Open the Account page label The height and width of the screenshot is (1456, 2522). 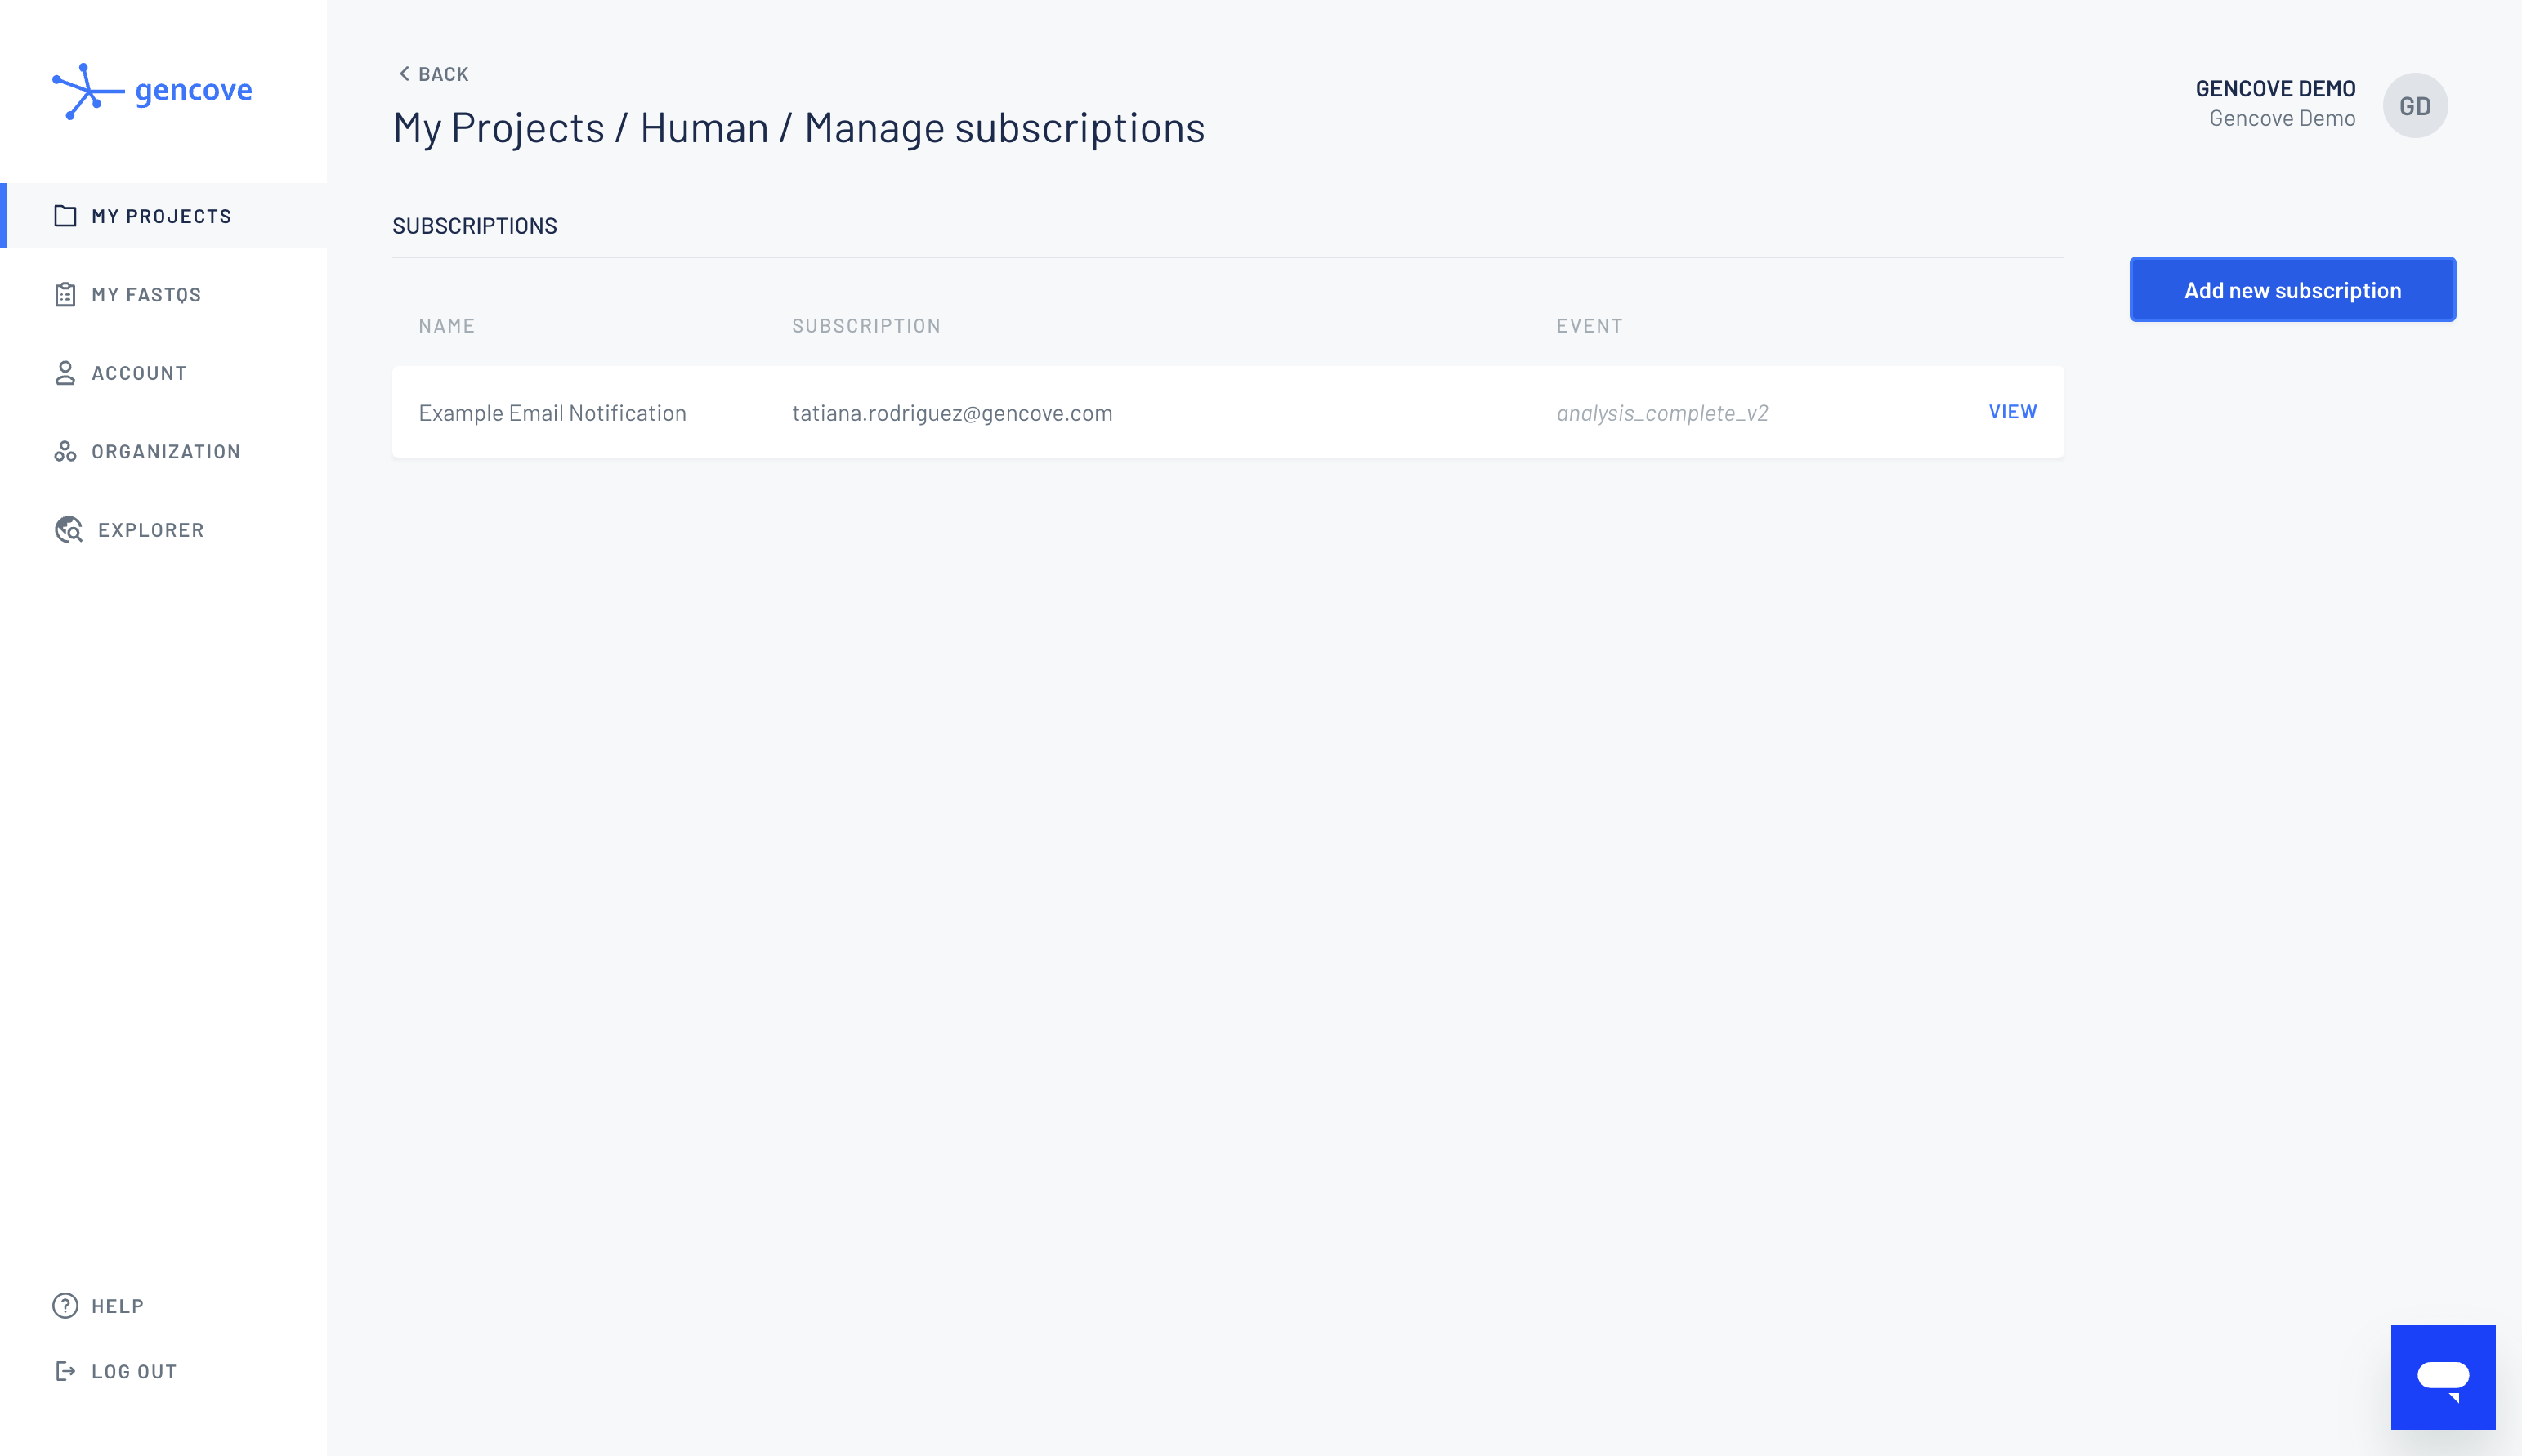pos(139,373)
